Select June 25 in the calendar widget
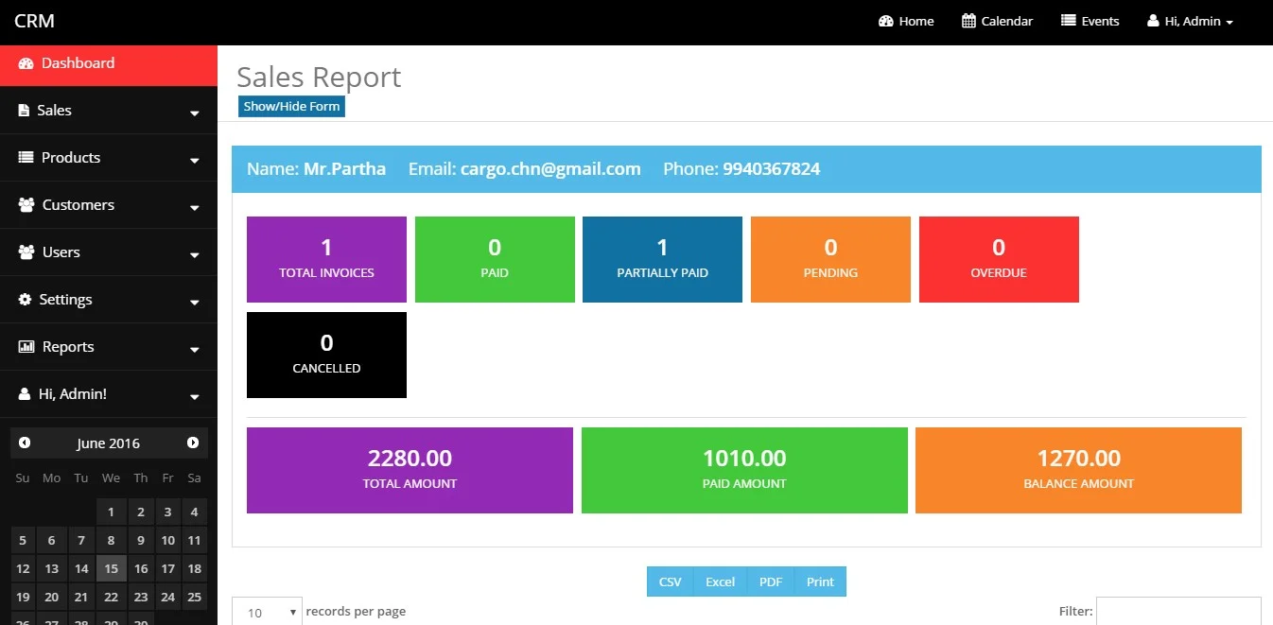The height and width of the screenshot is (625, 1273). click(194, 597)
